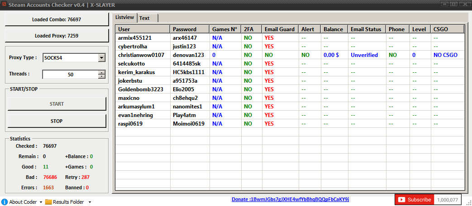This screenshot has height=206, width=472.
Task: Click the Phone column header
Action: pyautogui.click(x=397, y=29)
